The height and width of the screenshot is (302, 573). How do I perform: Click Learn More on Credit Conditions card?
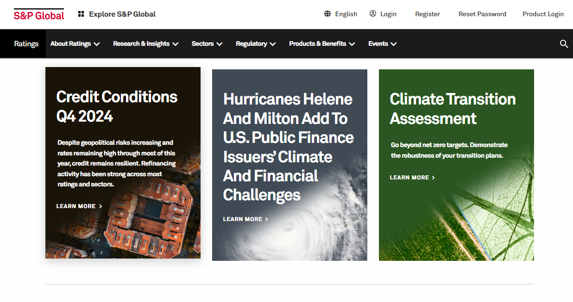click(x=76, y=206)
